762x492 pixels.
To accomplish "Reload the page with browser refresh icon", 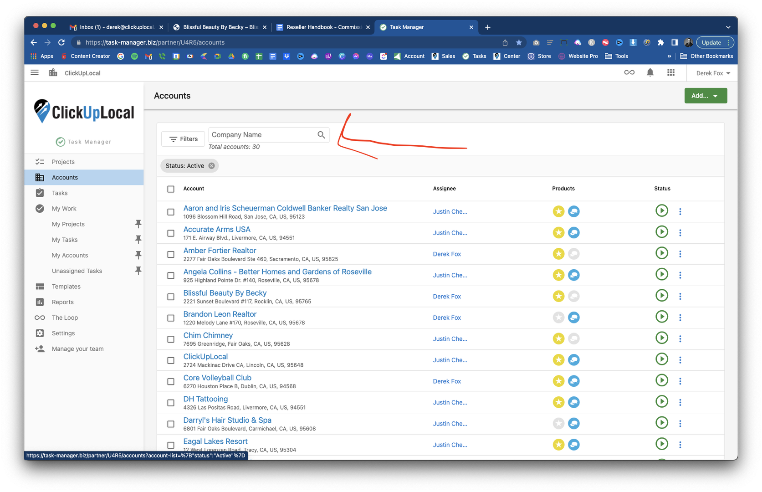I will [61, 42].
